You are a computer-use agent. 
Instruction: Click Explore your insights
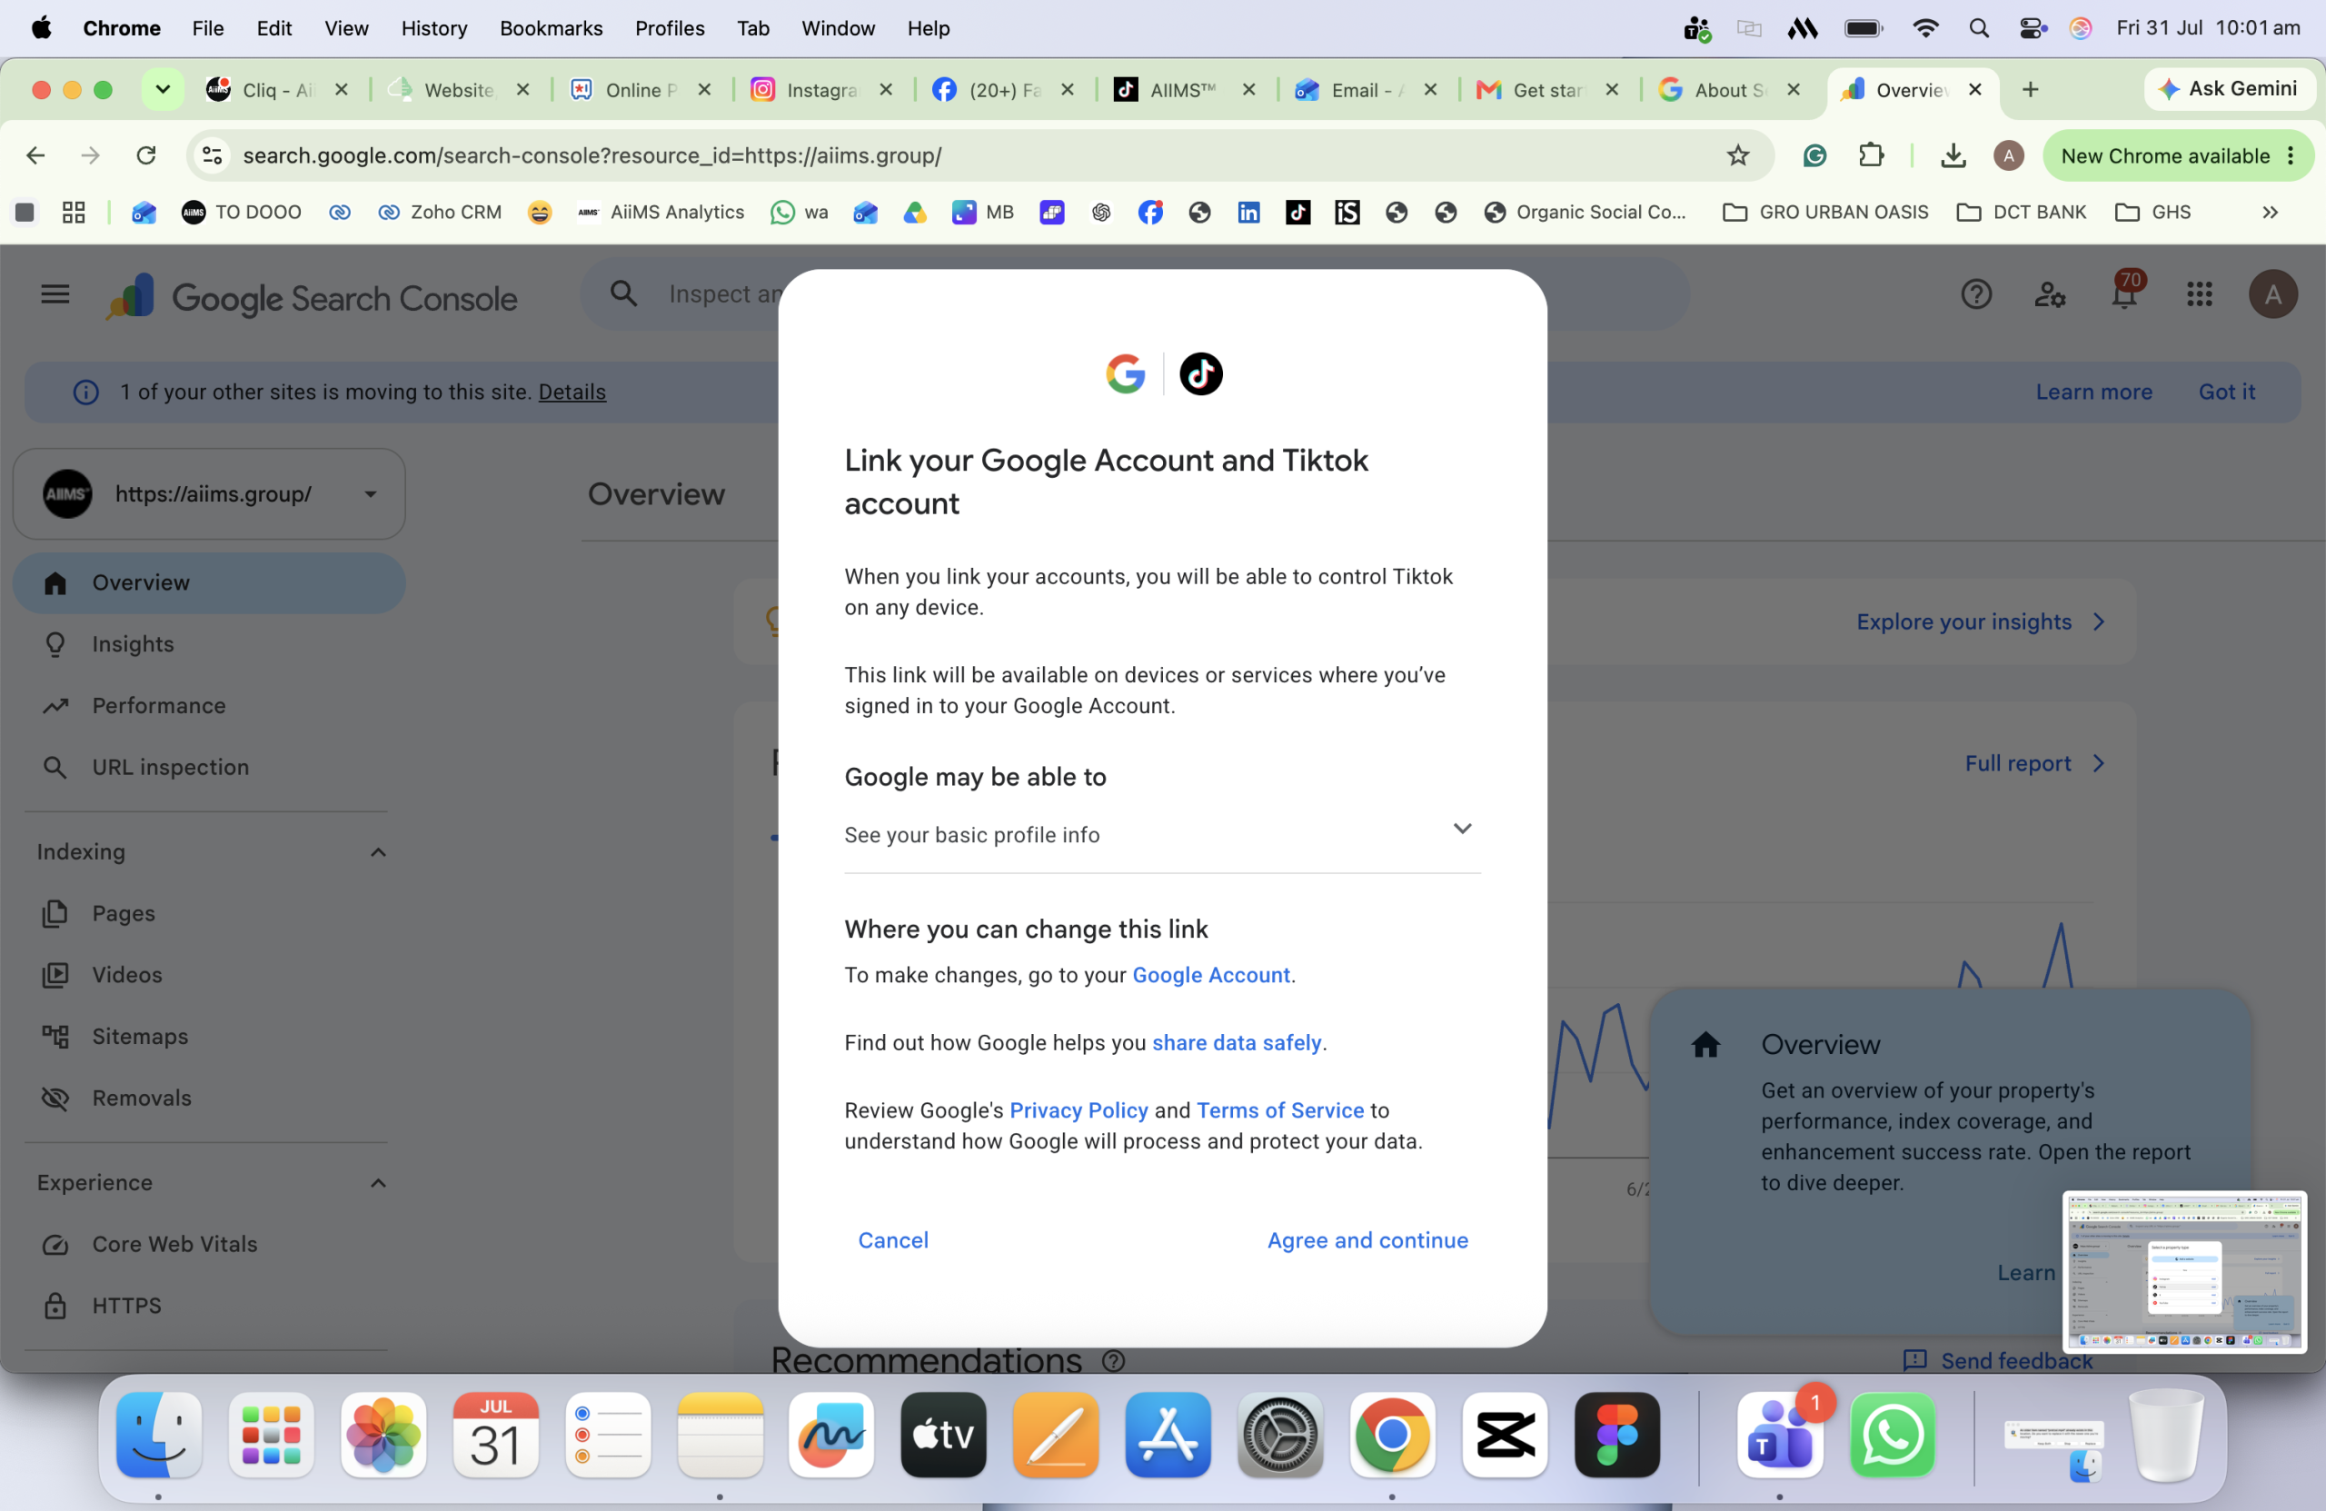coord(1981,621)
